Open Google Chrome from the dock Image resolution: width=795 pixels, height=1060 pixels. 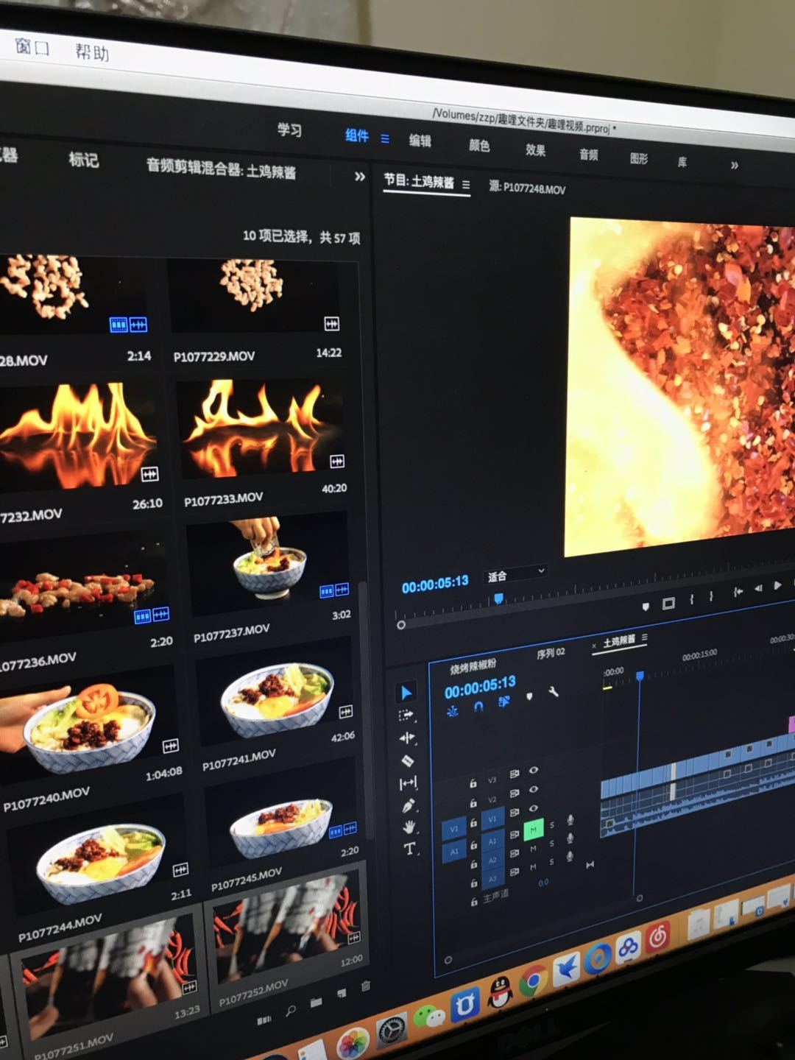point(533,981)
